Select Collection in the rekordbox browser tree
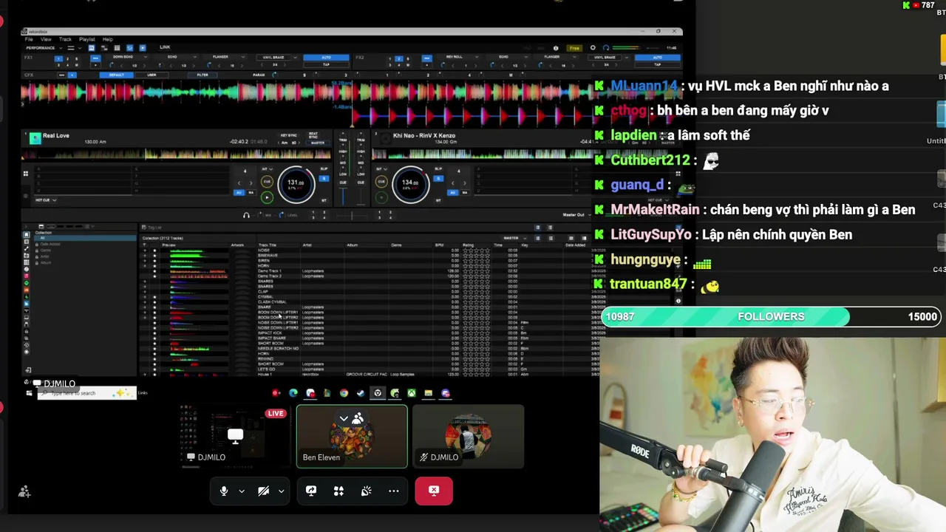 pos(44,233)
